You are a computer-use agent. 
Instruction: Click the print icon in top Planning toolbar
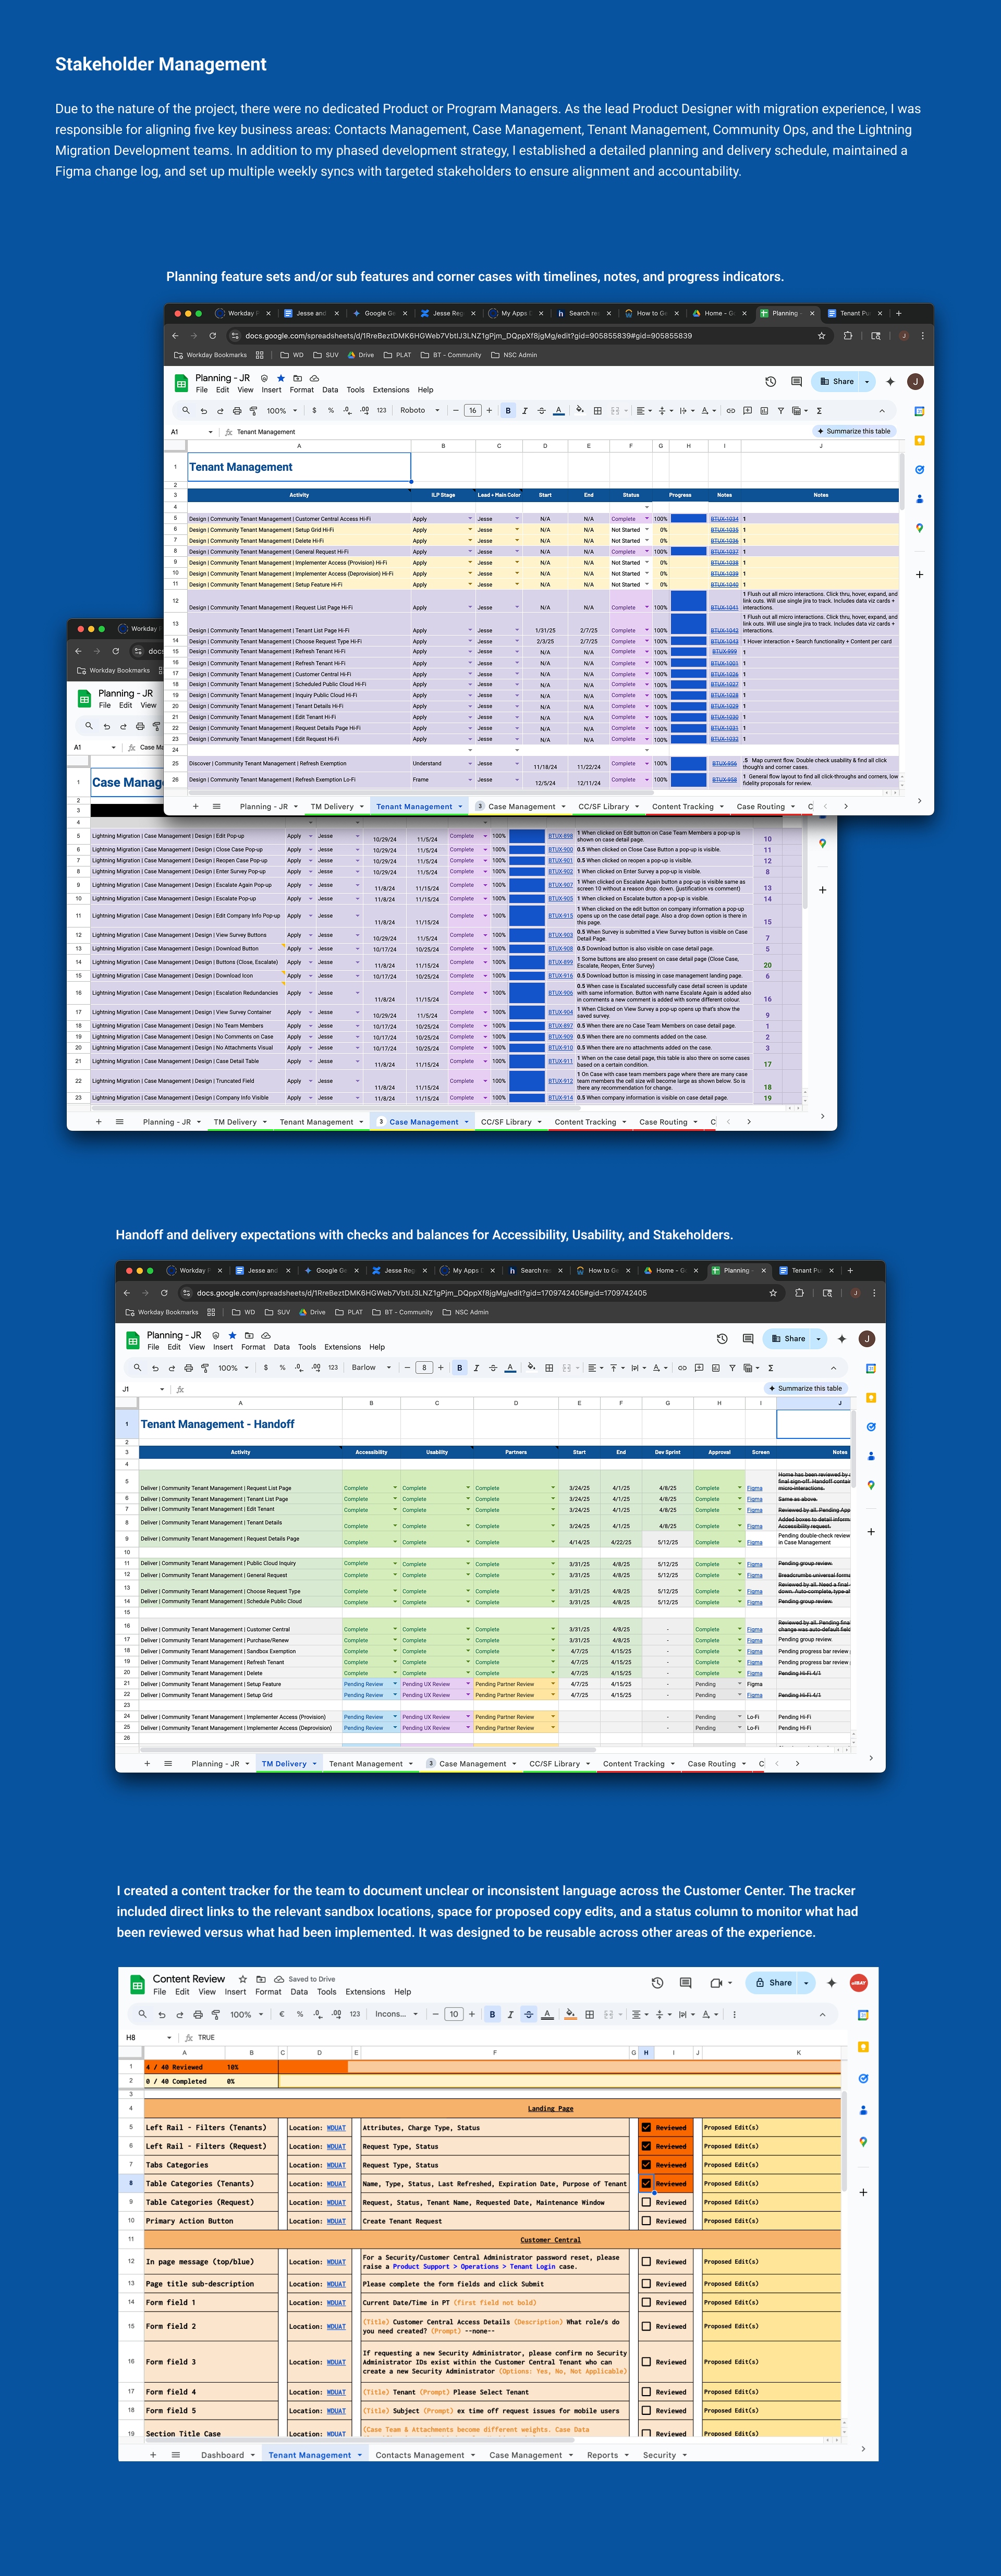(x=237, y=410)
